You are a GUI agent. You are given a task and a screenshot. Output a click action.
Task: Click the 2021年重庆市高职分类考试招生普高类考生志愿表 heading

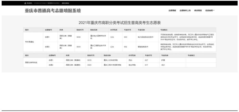tap(120, 23)
